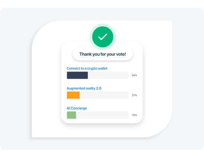This screenshot has height=158, width=204.
Task: Click the green AI Concierge bar
Action: coord(71,115)
